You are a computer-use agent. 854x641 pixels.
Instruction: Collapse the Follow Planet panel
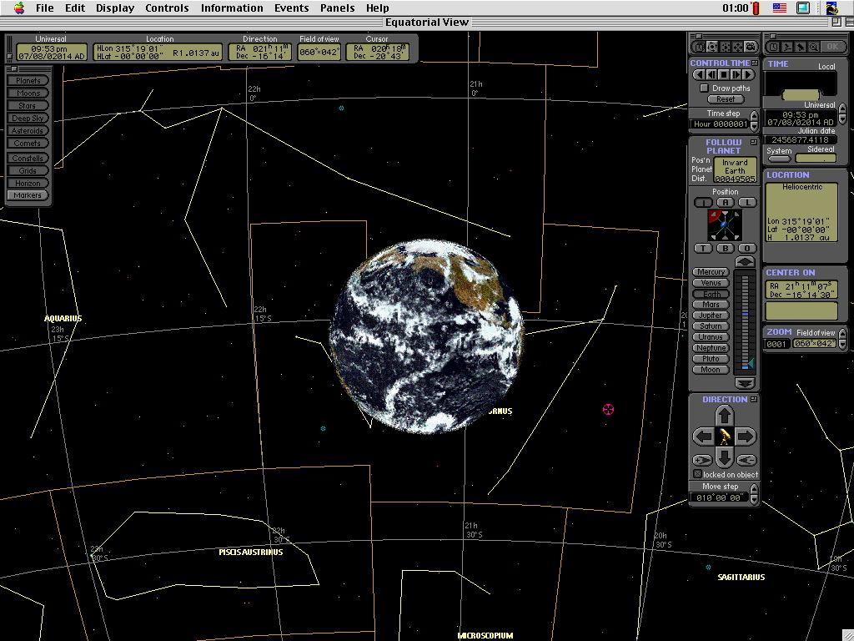754,143
